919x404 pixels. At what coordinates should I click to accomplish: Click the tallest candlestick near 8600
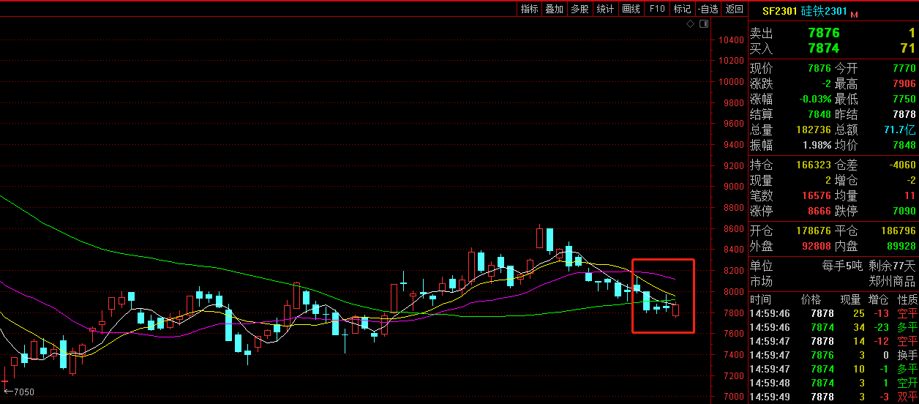pyautogui.click(x=540, y=238)
